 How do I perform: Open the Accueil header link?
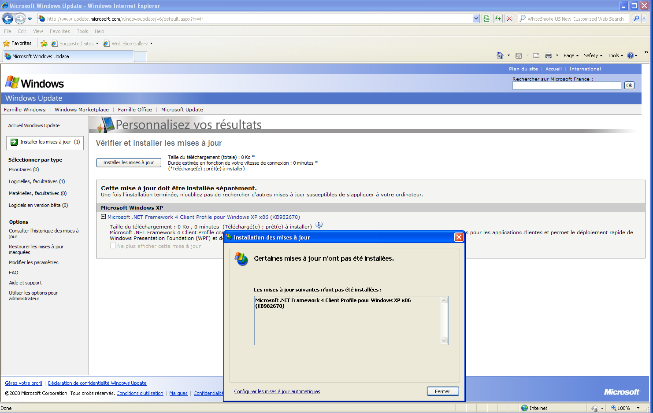point(553,69)
